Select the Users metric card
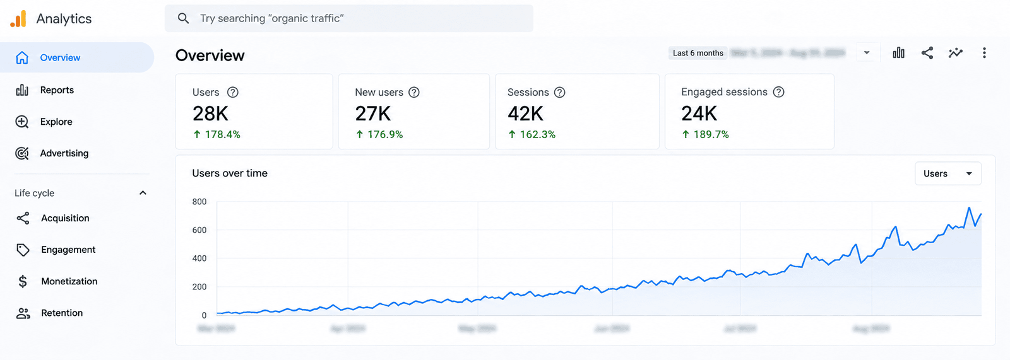 [254, 112]
